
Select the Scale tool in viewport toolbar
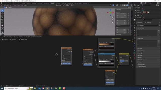point(2,23)
